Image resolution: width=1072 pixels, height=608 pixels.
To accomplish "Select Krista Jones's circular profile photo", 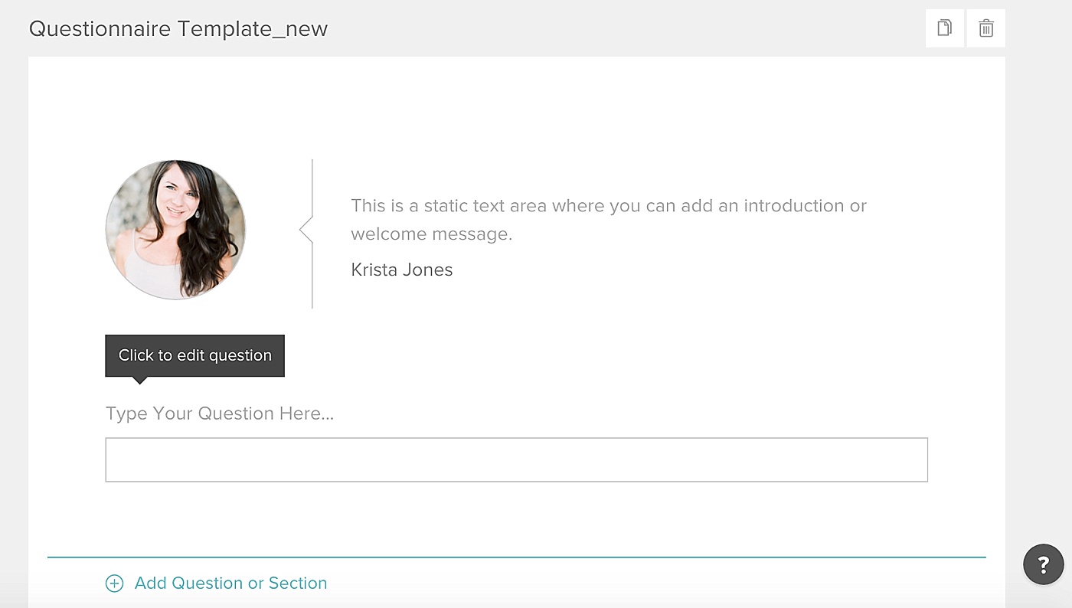I will [x=175, y=230].
